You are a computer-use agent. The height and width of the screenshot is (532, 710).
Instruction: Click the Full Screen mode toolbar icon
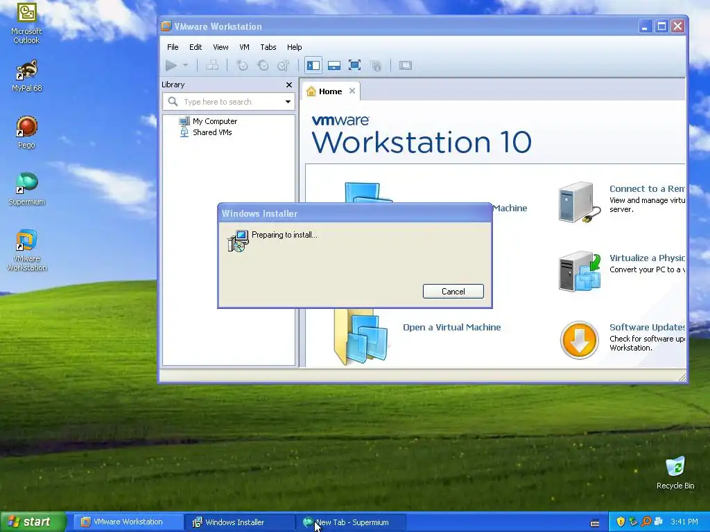[x=354, y=66]
